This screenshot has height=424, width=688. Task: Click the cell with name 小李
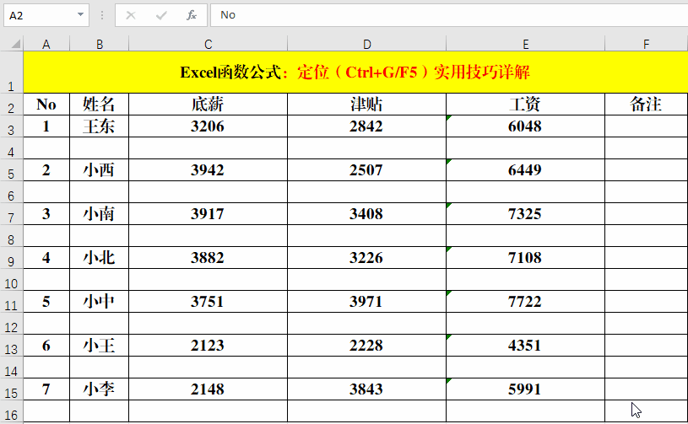click(x=99, y=389)
